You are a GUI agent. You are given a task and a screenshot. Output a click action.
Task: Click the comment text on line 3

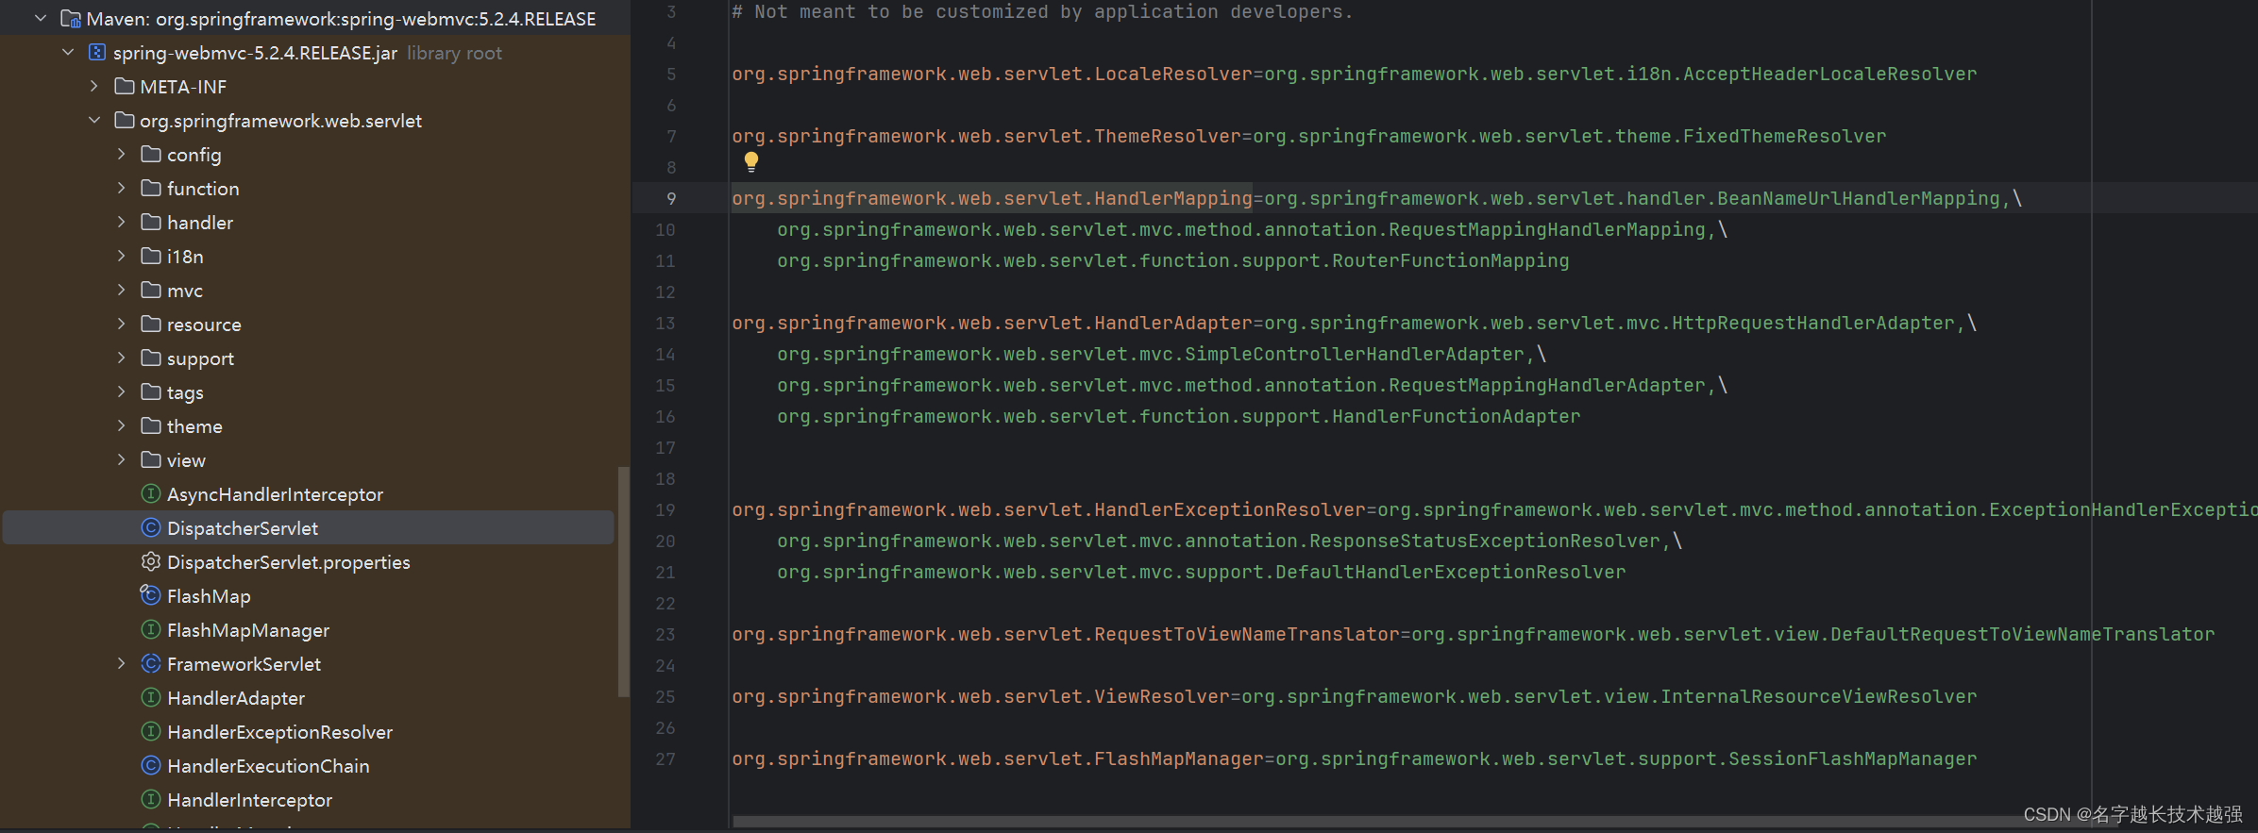1042,12
